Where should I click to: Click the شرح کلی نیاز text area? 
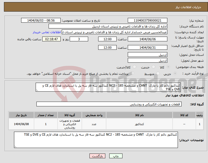[108, 87]
